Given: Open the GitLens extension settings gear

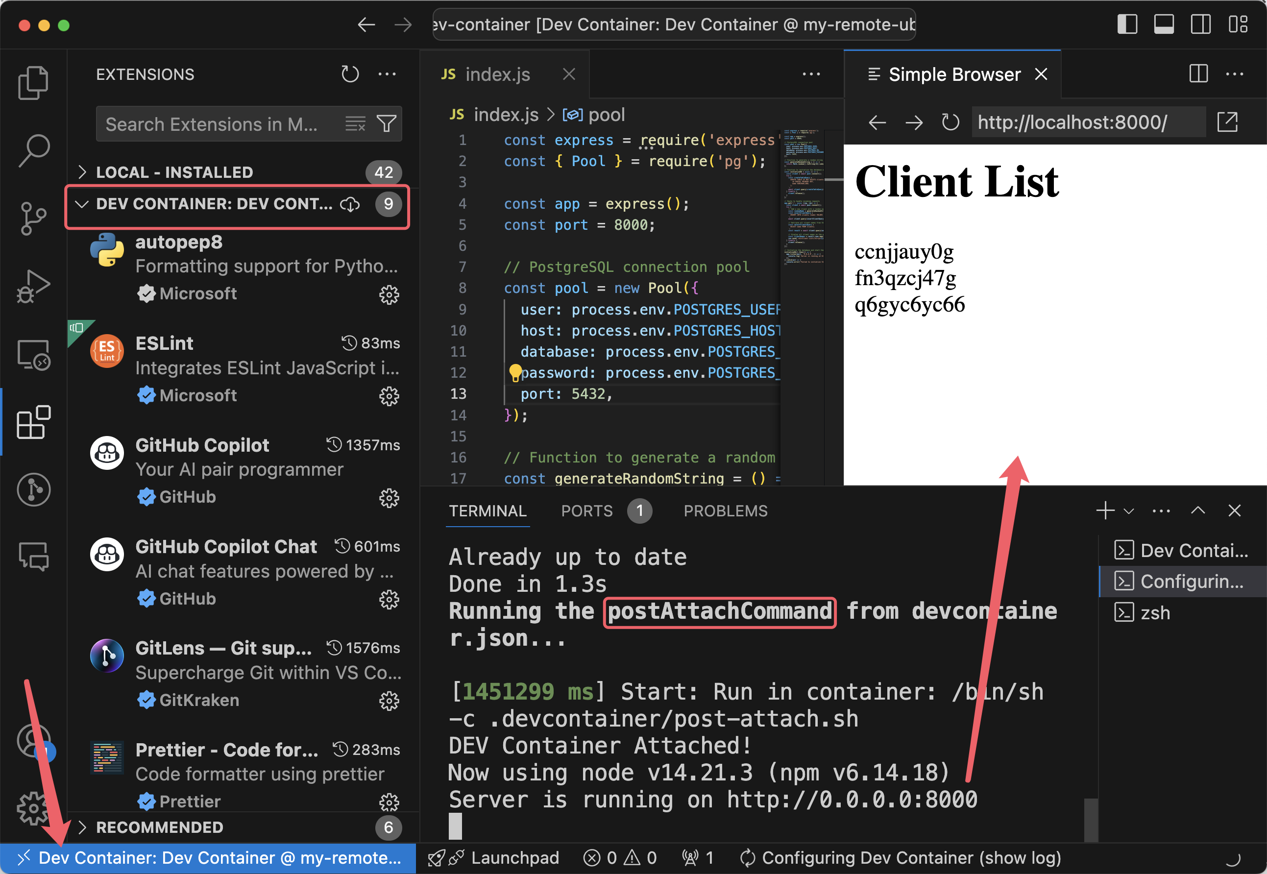Looking at the screenshot, I should 389,701.
